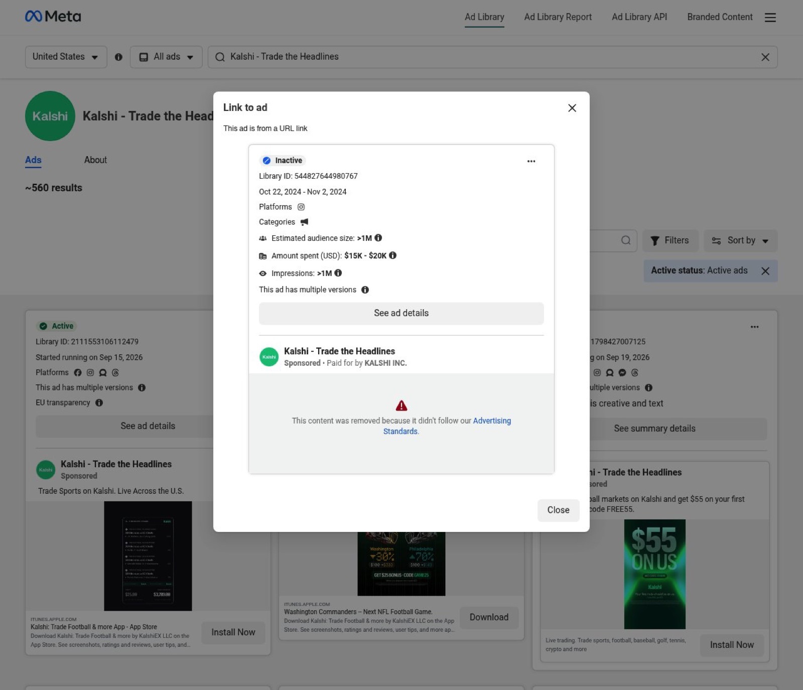Image resolution: width=803 pixels, height=690 pixels.
Task: Click the Instagram platform icon in modal
Action: 301,207
